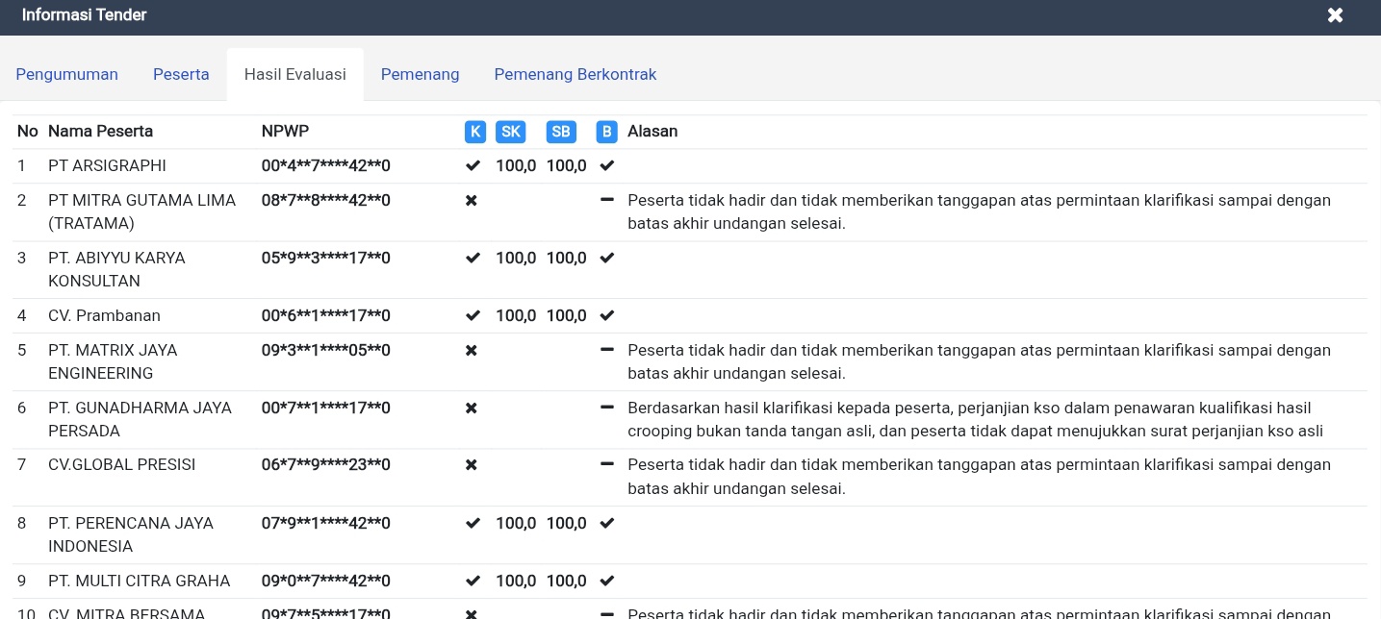
Task: Click the K cross for PT MITRA GUTAMA LIMA
Action: click(x=472, y=201)
